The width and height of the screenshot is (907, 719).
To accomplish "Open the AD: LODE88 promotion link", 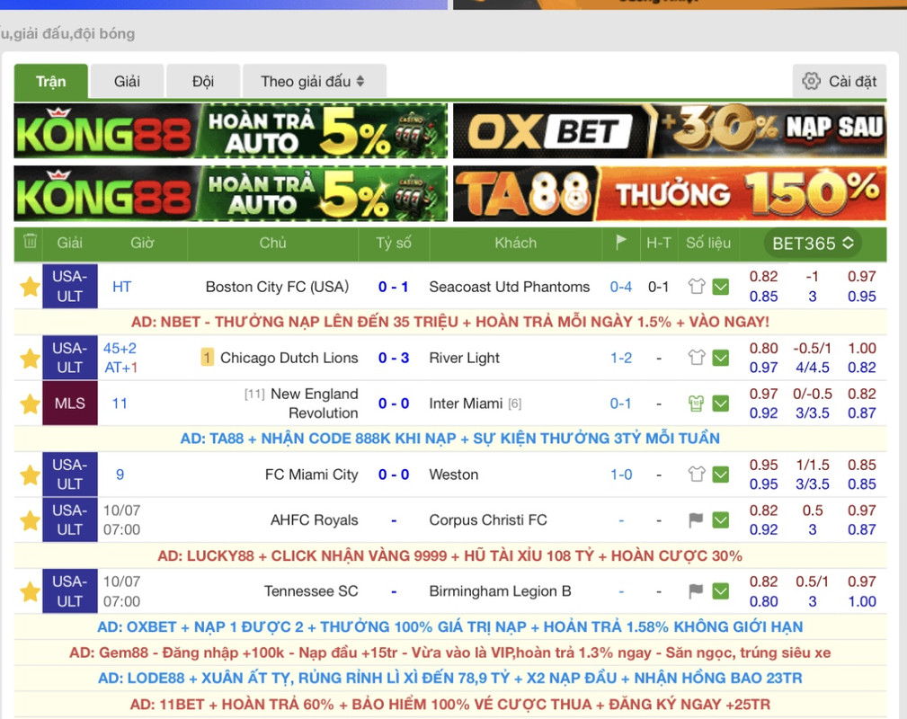I will pos(450,678).
